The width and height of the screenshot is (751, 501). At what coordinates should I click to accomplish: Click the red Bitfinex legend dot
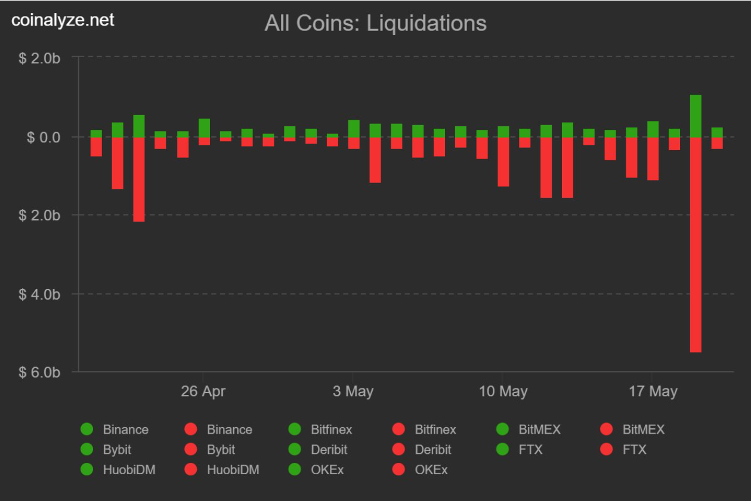click(398, 429)
